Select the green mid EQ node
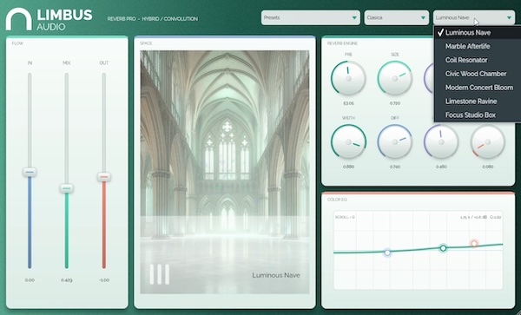This screenshot has width=521, height=315. pos(443,248)
